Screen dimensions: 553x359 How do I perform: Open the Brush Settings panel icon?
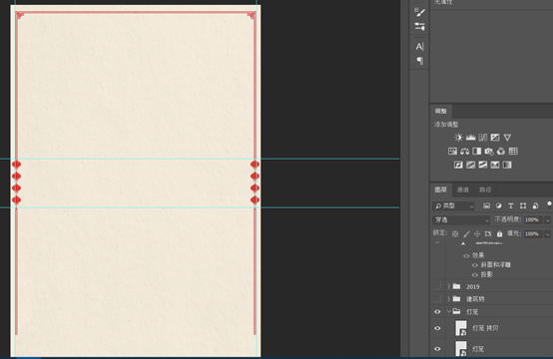[419, 12]
